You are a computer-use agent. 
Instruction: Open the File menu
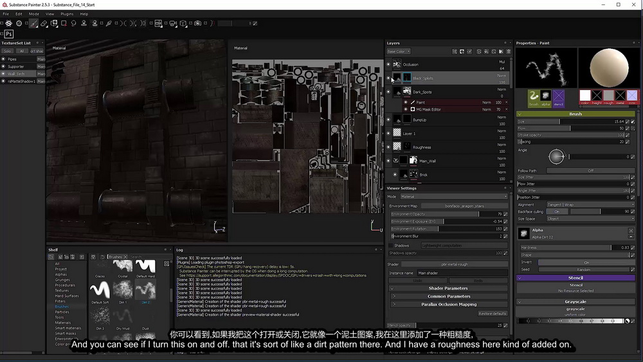click(6, 14)
